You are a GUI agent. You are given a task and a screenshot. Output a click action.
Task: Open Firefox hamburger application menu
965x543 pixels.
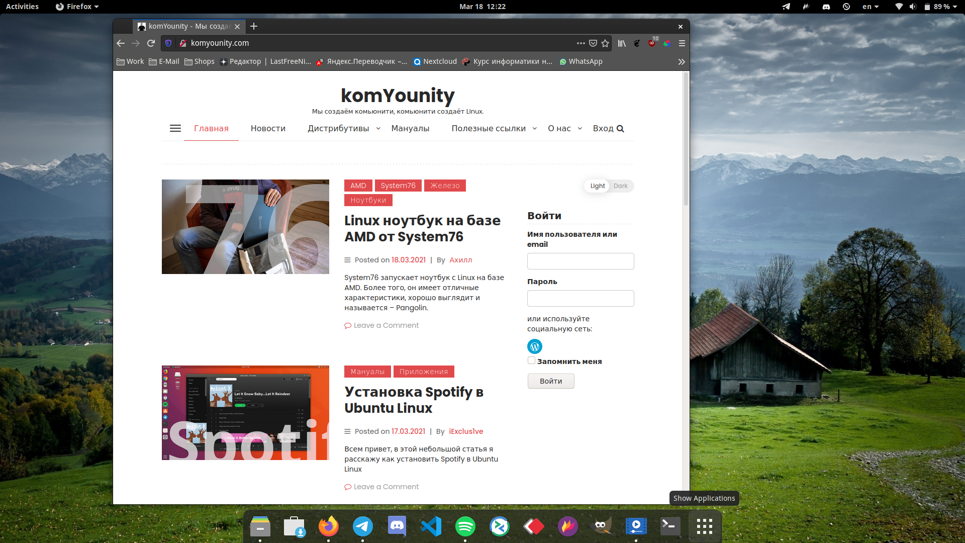[x=682, y=43]
